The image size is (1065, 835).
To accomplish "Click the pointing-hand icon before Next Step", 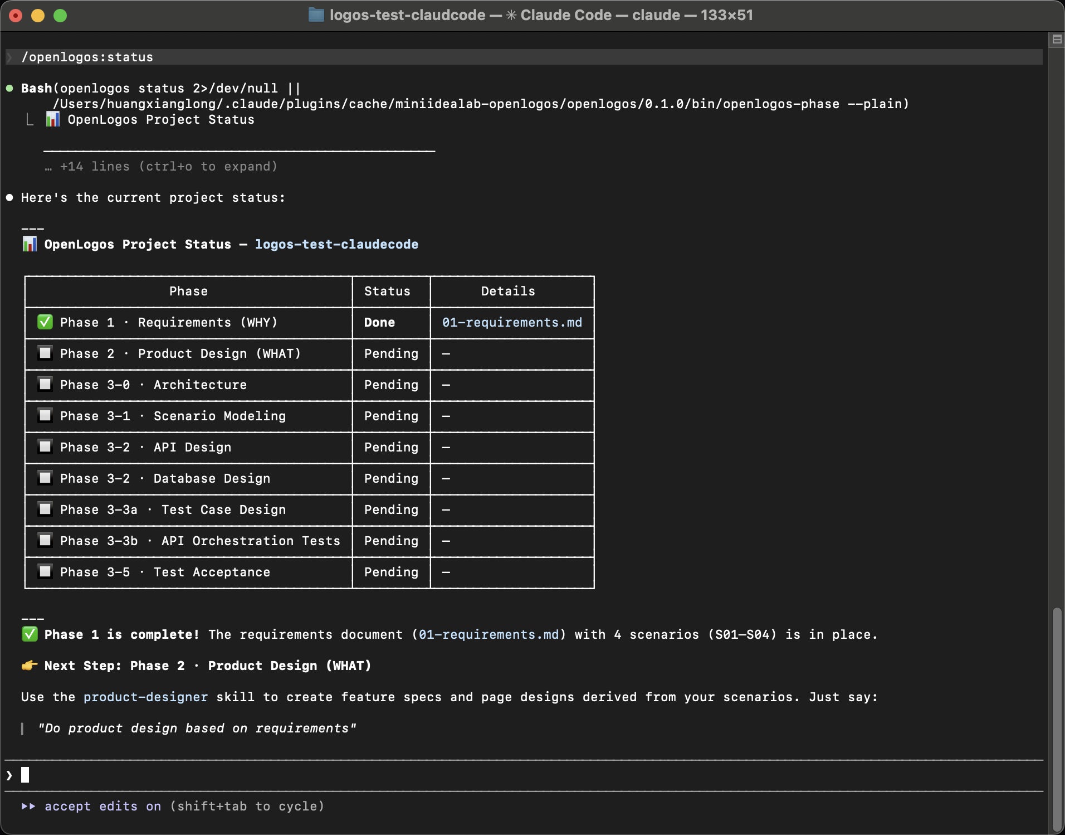I will (x=29, y=665).
